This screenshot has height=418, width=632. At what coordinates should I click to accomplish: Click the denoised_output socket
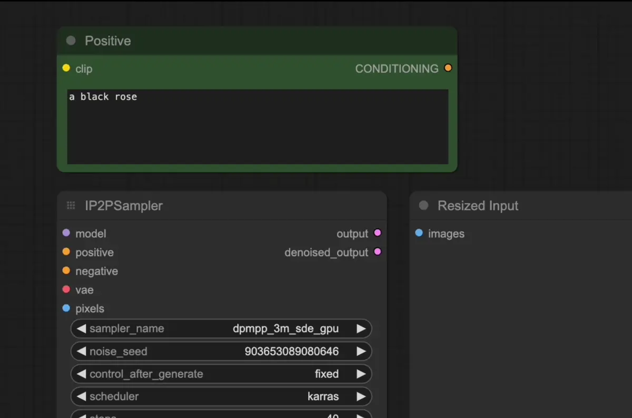click(x=377, y=252)
